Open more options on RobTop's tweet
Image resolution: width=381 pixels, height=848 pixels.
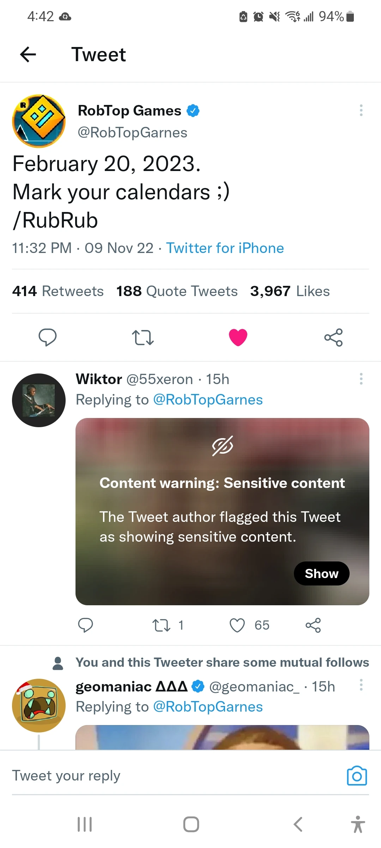[361, 110]
